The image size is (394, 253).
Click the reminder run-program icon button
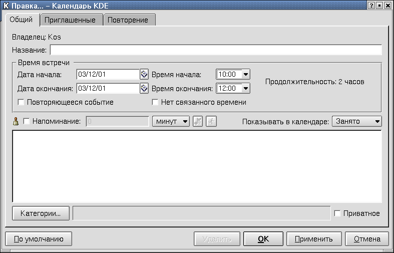211,121
